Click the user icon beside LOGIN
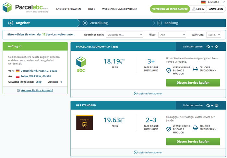This screenshot has width=227, height=158. click(x=194, y=9)
